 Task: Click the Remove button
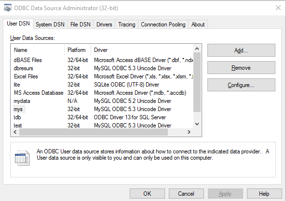pos(241,68)
